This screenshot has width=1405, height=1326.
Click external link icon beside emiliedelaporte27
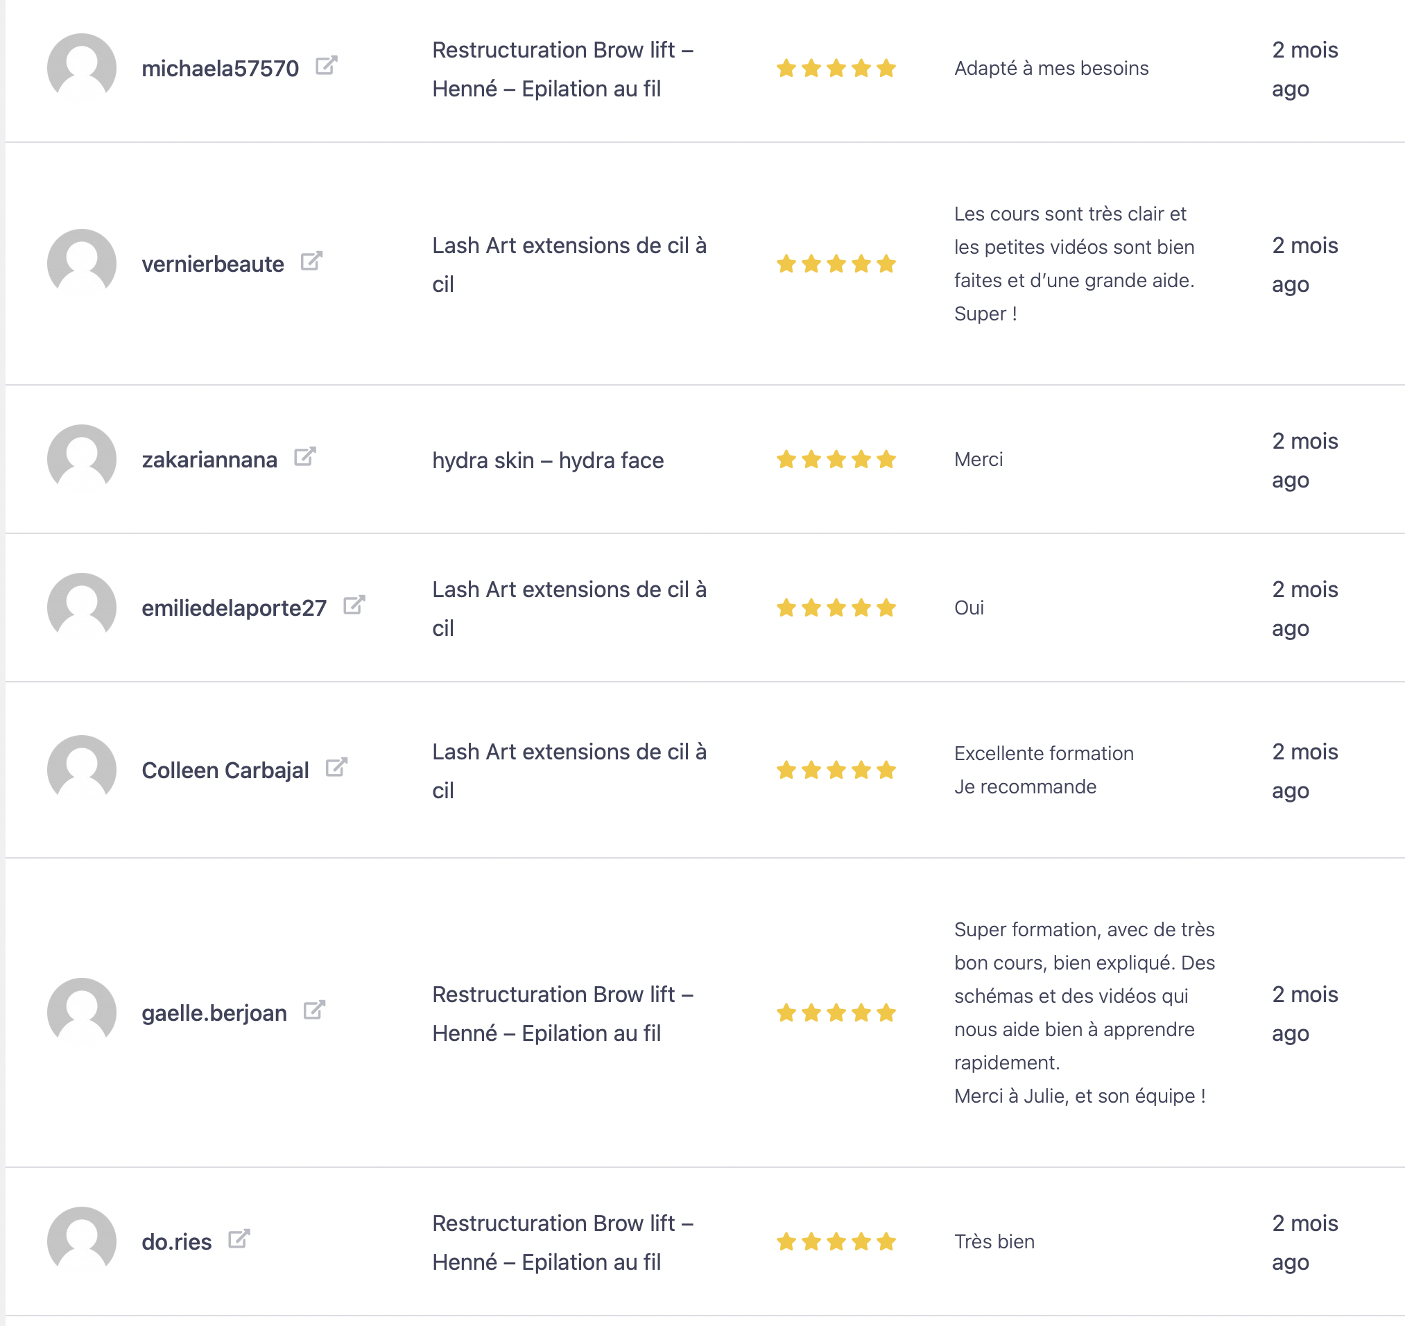click(x=354, y=605)
